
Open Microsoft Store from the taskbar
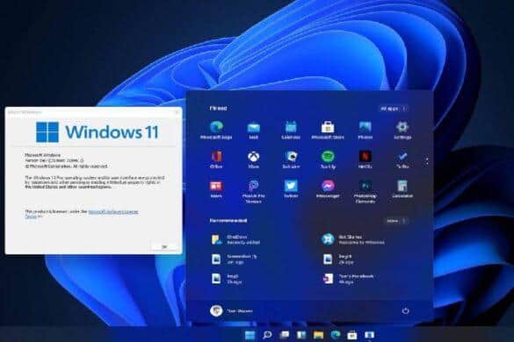(352, 335)
